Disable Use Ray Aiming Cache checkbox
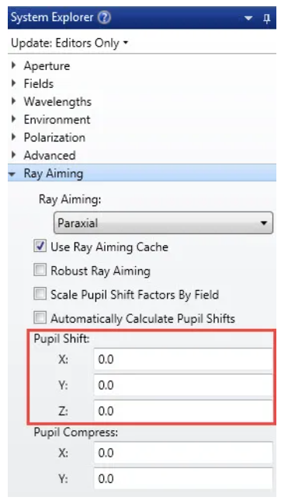The image size is (288, 504). coord(40,247)
